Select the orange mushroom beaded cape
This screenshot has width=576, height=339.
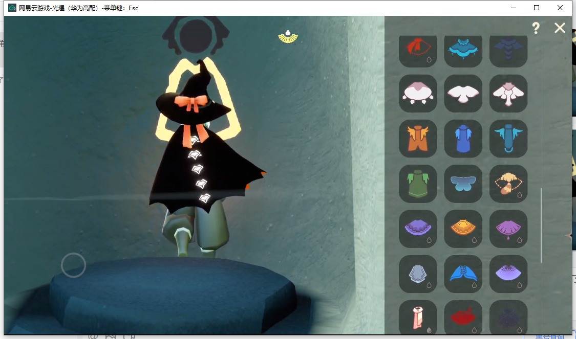[508, 184]
